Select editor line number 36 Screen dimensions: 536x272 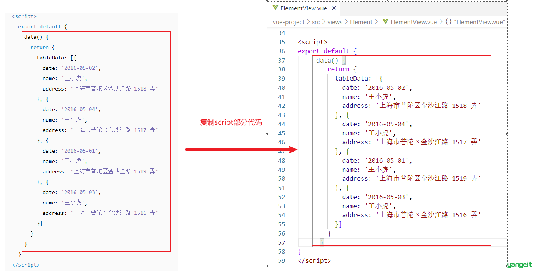point(281,51)
